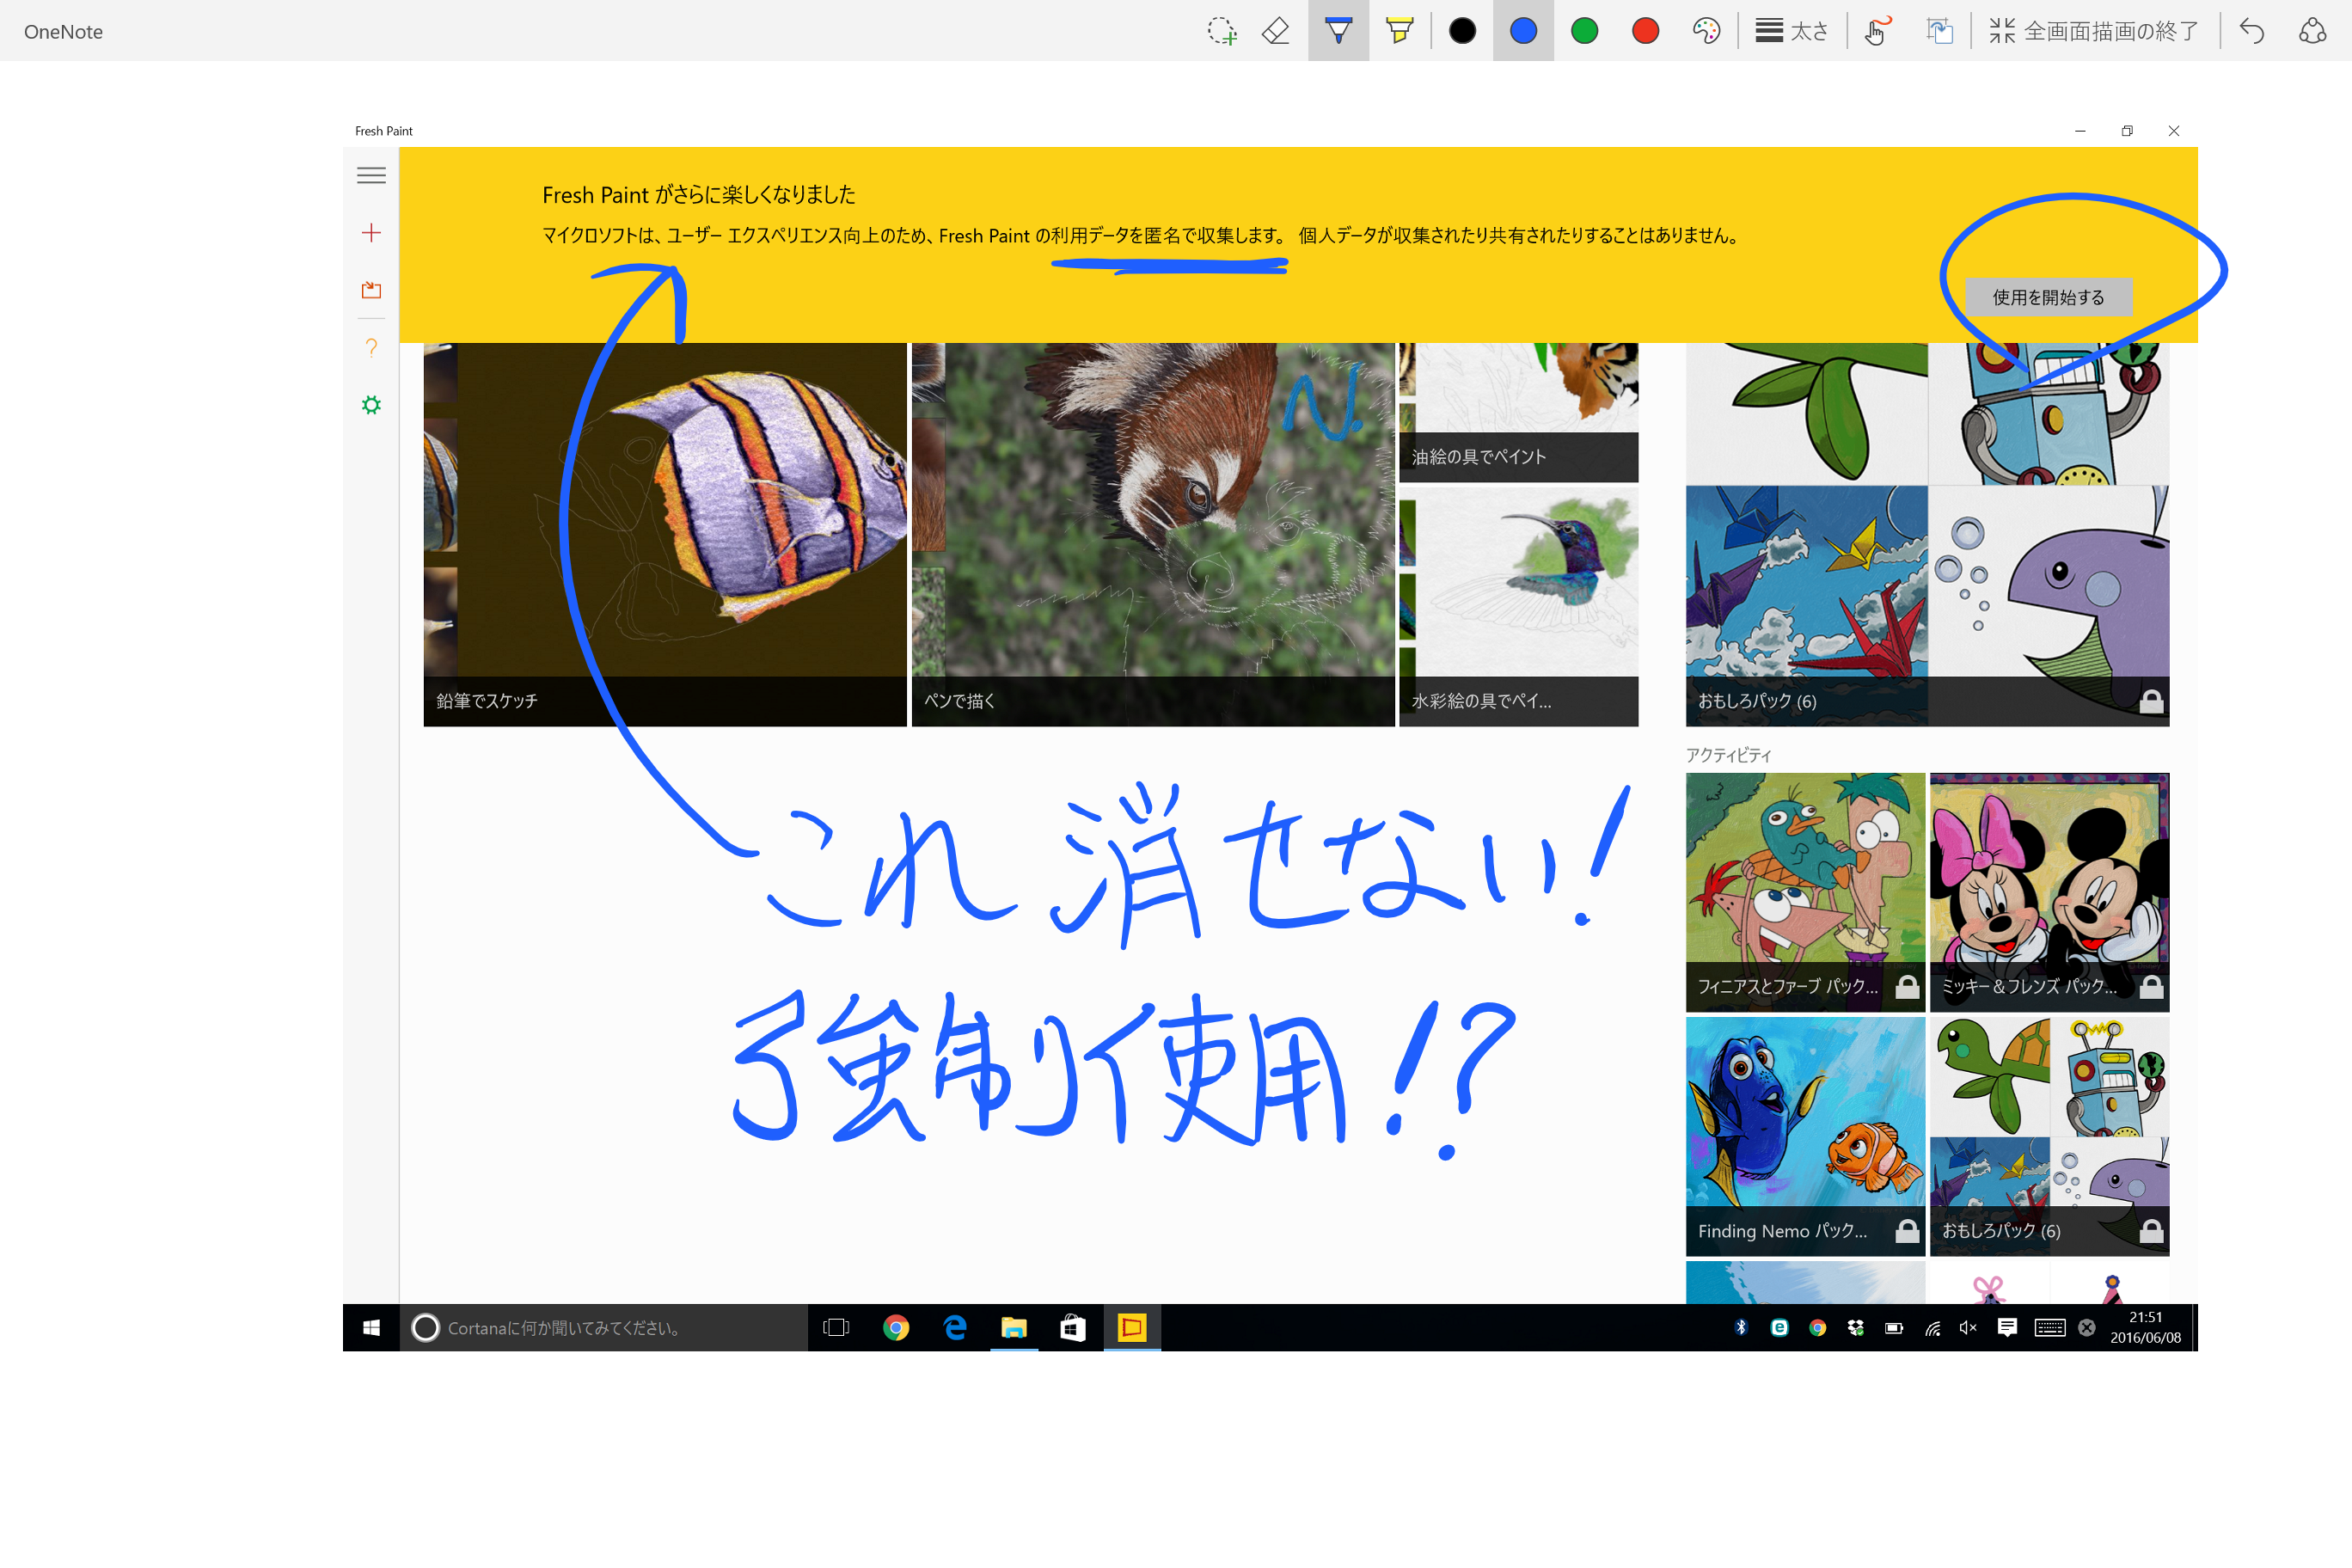Click the Cortana search box

604,1327
